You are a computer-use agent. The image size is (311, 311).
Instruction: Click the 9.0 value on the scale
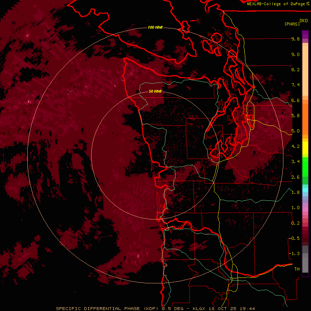click(295, 54)
